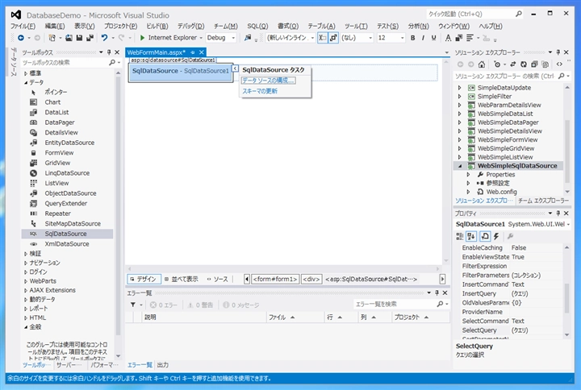Click the Save file toolbar icon
This screenshot has width=581, height=390.
[79, 38]
